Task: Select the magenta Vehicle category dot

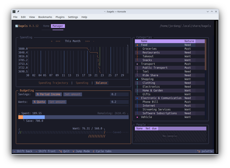Action: pyautogui.click(x=137, y=117)
